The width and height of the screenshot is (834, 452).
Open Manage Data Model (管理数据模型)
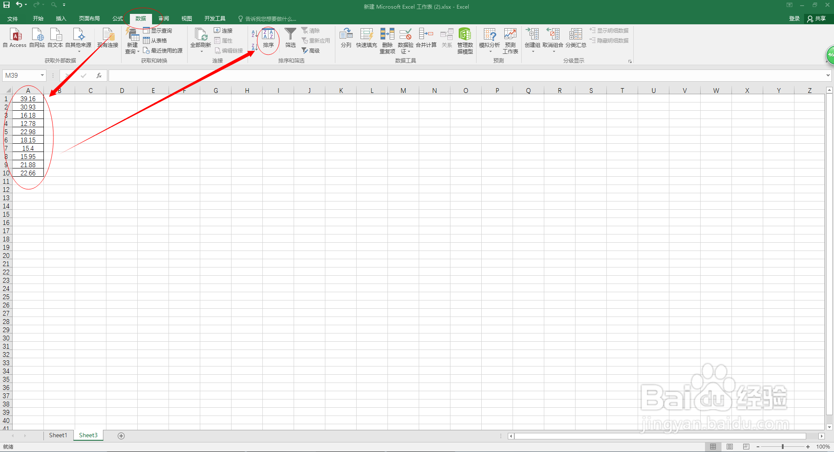point(465,40)
